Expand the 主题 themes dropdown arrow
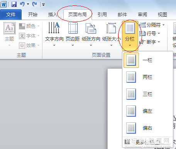176x149 pixels. click(9, 45)
